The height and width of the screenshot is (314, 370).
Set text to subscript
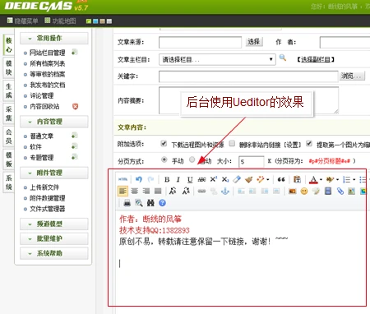point(225,179)
